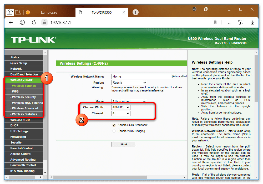Open Wireless Security in sidebar
This screenshot has width=263, height=184.
[x=24, y=97]
